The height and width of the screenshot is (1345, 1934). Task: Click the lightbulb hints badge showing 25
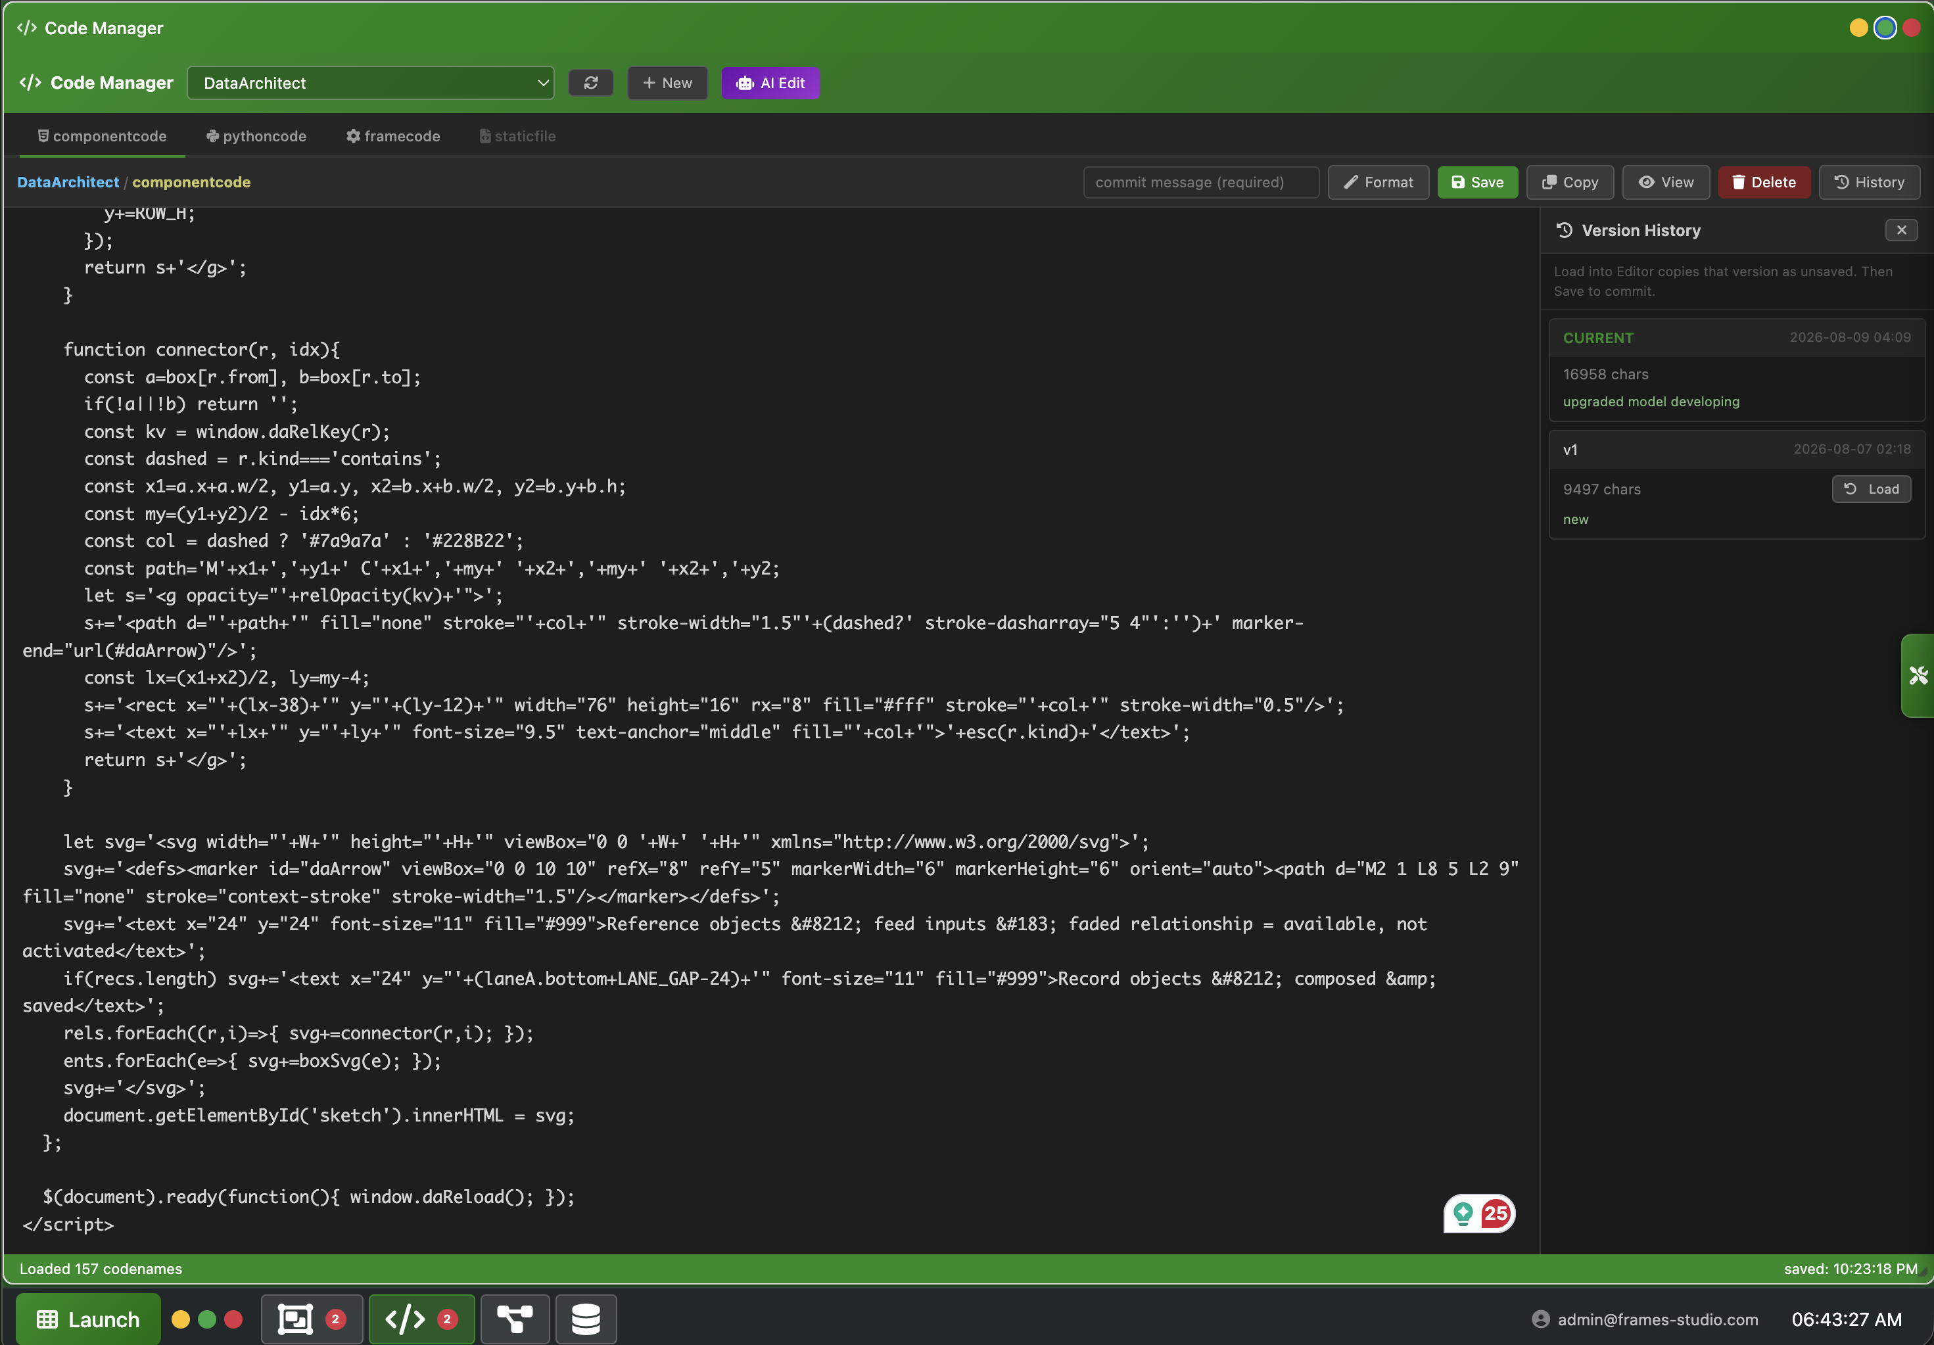[1479, 1214]
